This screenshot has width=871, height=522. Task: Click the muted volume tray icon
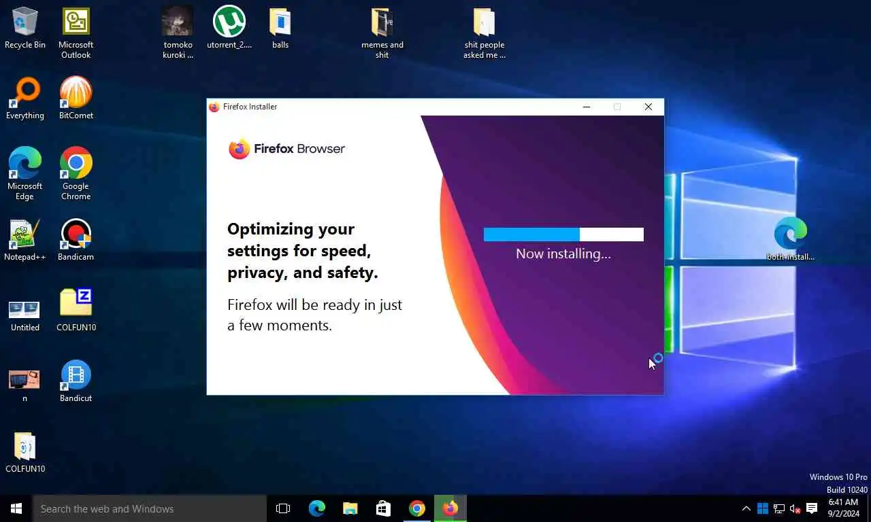pyautogui.click(x=795, y=508)
